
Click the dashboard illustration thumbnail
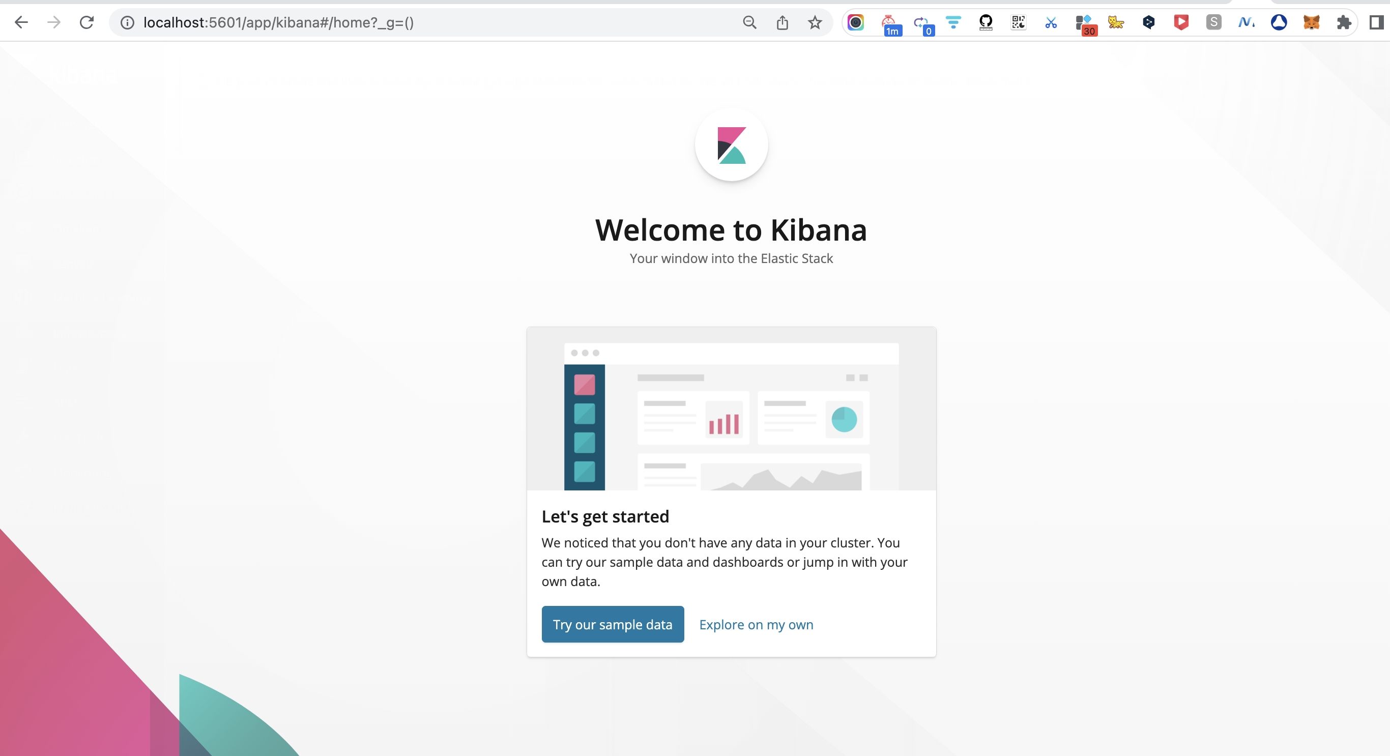pos(731,409)
